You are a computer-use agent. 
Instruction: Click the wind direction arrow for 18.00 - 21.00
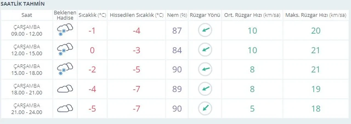click(205, 89)
